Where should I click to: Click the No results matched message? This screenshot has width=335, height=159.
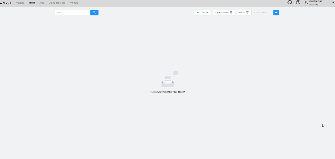(x=167, y=92)
